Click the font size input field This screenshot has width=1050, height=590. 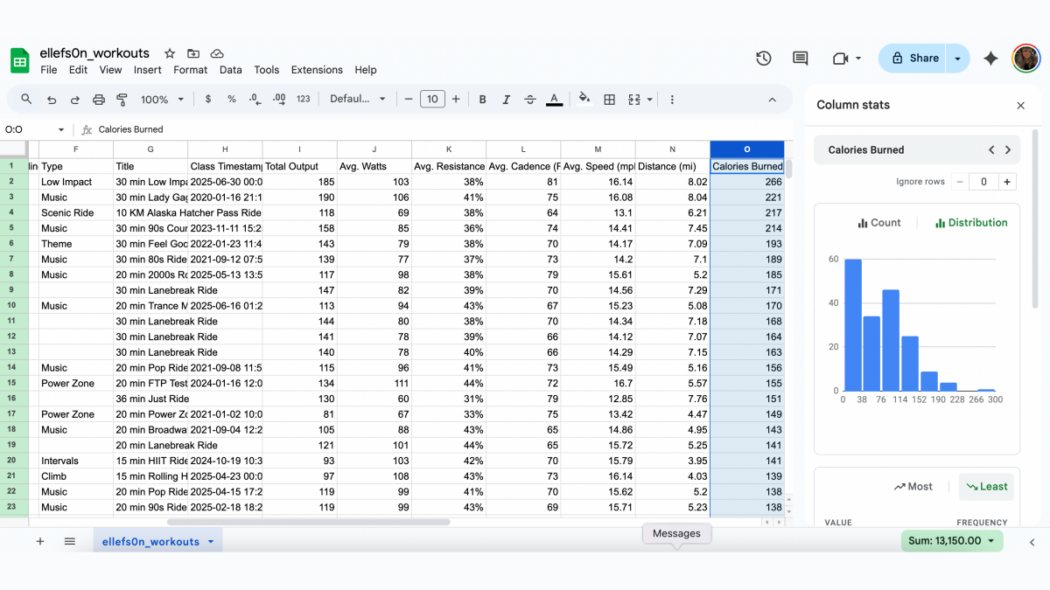coord(432,100)
